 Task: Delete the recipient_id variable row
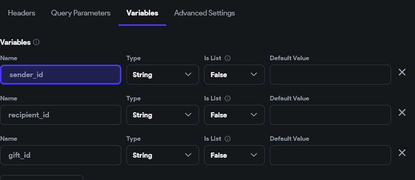402,113
